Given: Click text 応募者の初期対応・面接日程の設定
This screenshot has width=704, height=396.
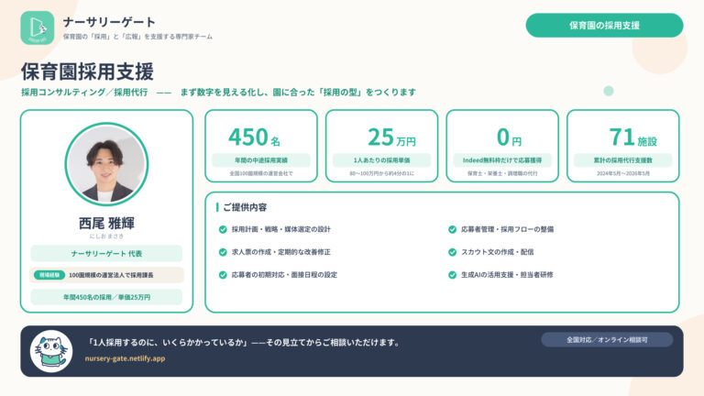Looking at the screenshot, I should pyautogui.click(x=284, y=275).
